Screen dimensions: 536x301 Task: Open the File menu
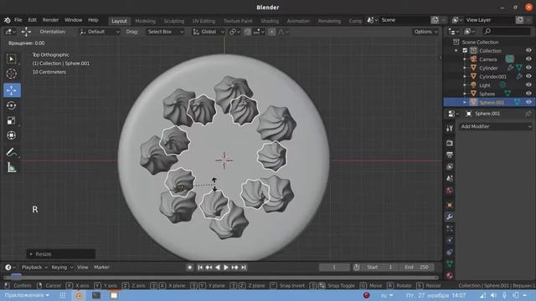click(x=18, y=20)
